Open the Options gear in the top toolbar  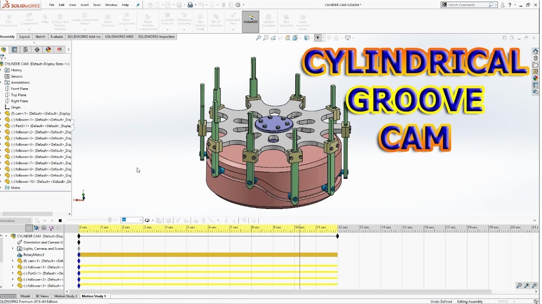pyautogui.click(x=238, y=5)
